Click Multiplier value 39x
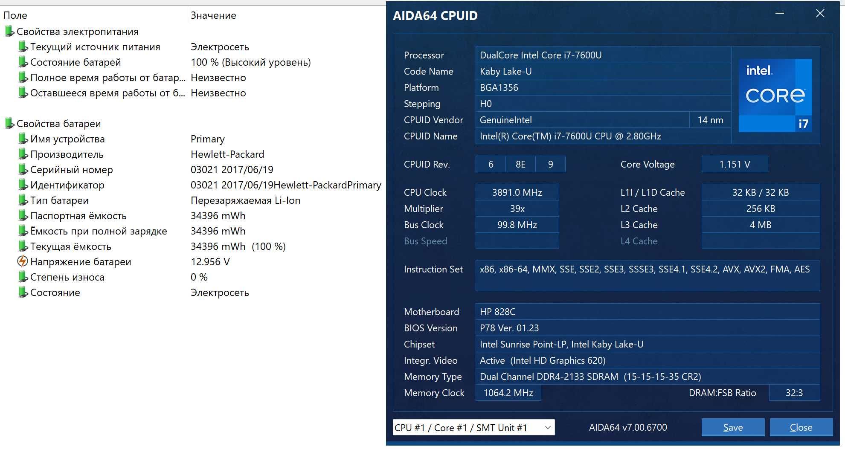The height and width of the screenshot is (449, 845). click(517, 209)
